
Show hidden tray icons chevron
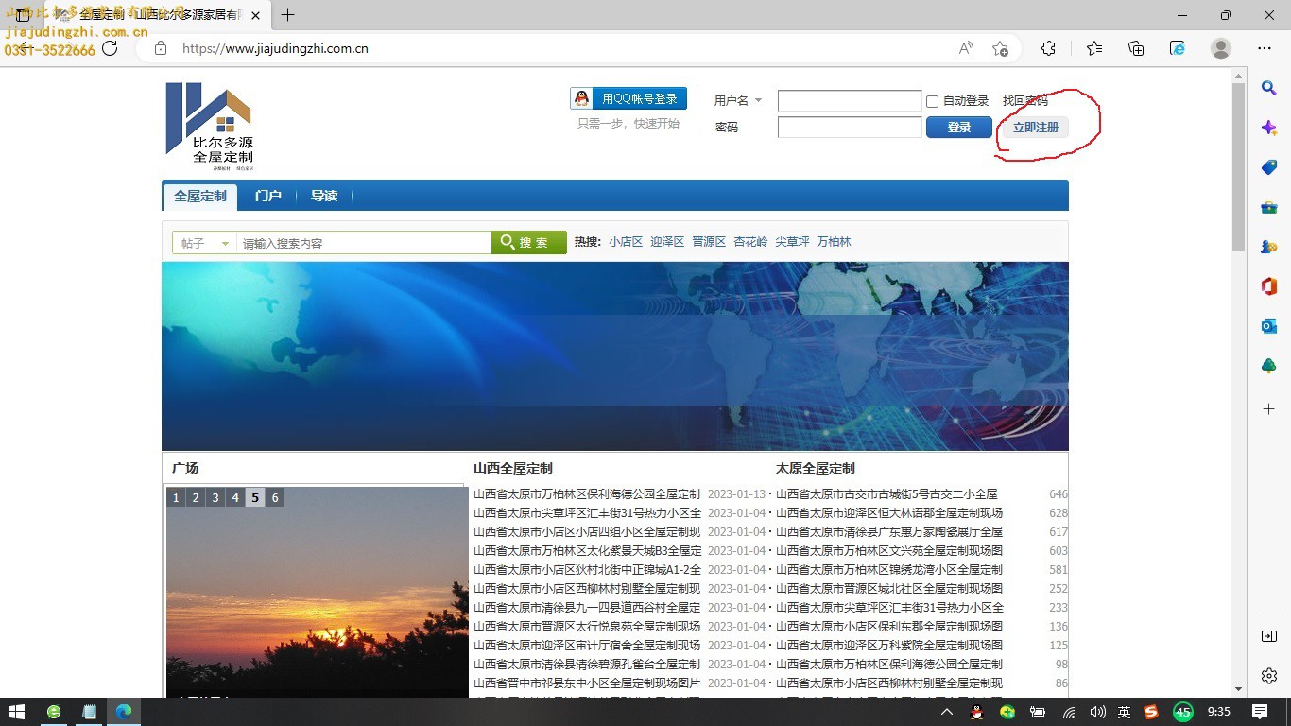click(947, 712)
